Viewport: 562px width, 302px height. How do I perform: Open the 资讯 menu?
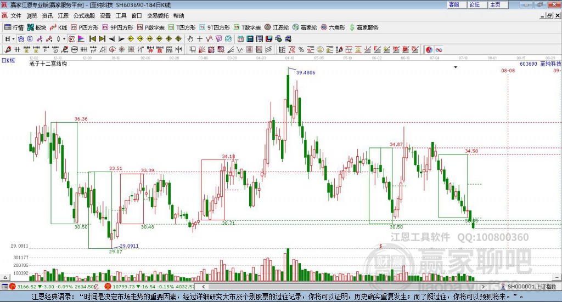pyautogui.click(x=47, y=16)
